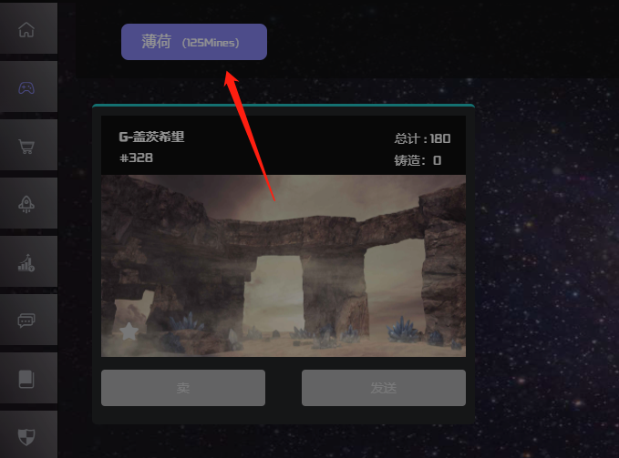Click the 铸造: 0 minted count
The width and height of the screenshot is (619, 458).
click(x=418, y=160)
